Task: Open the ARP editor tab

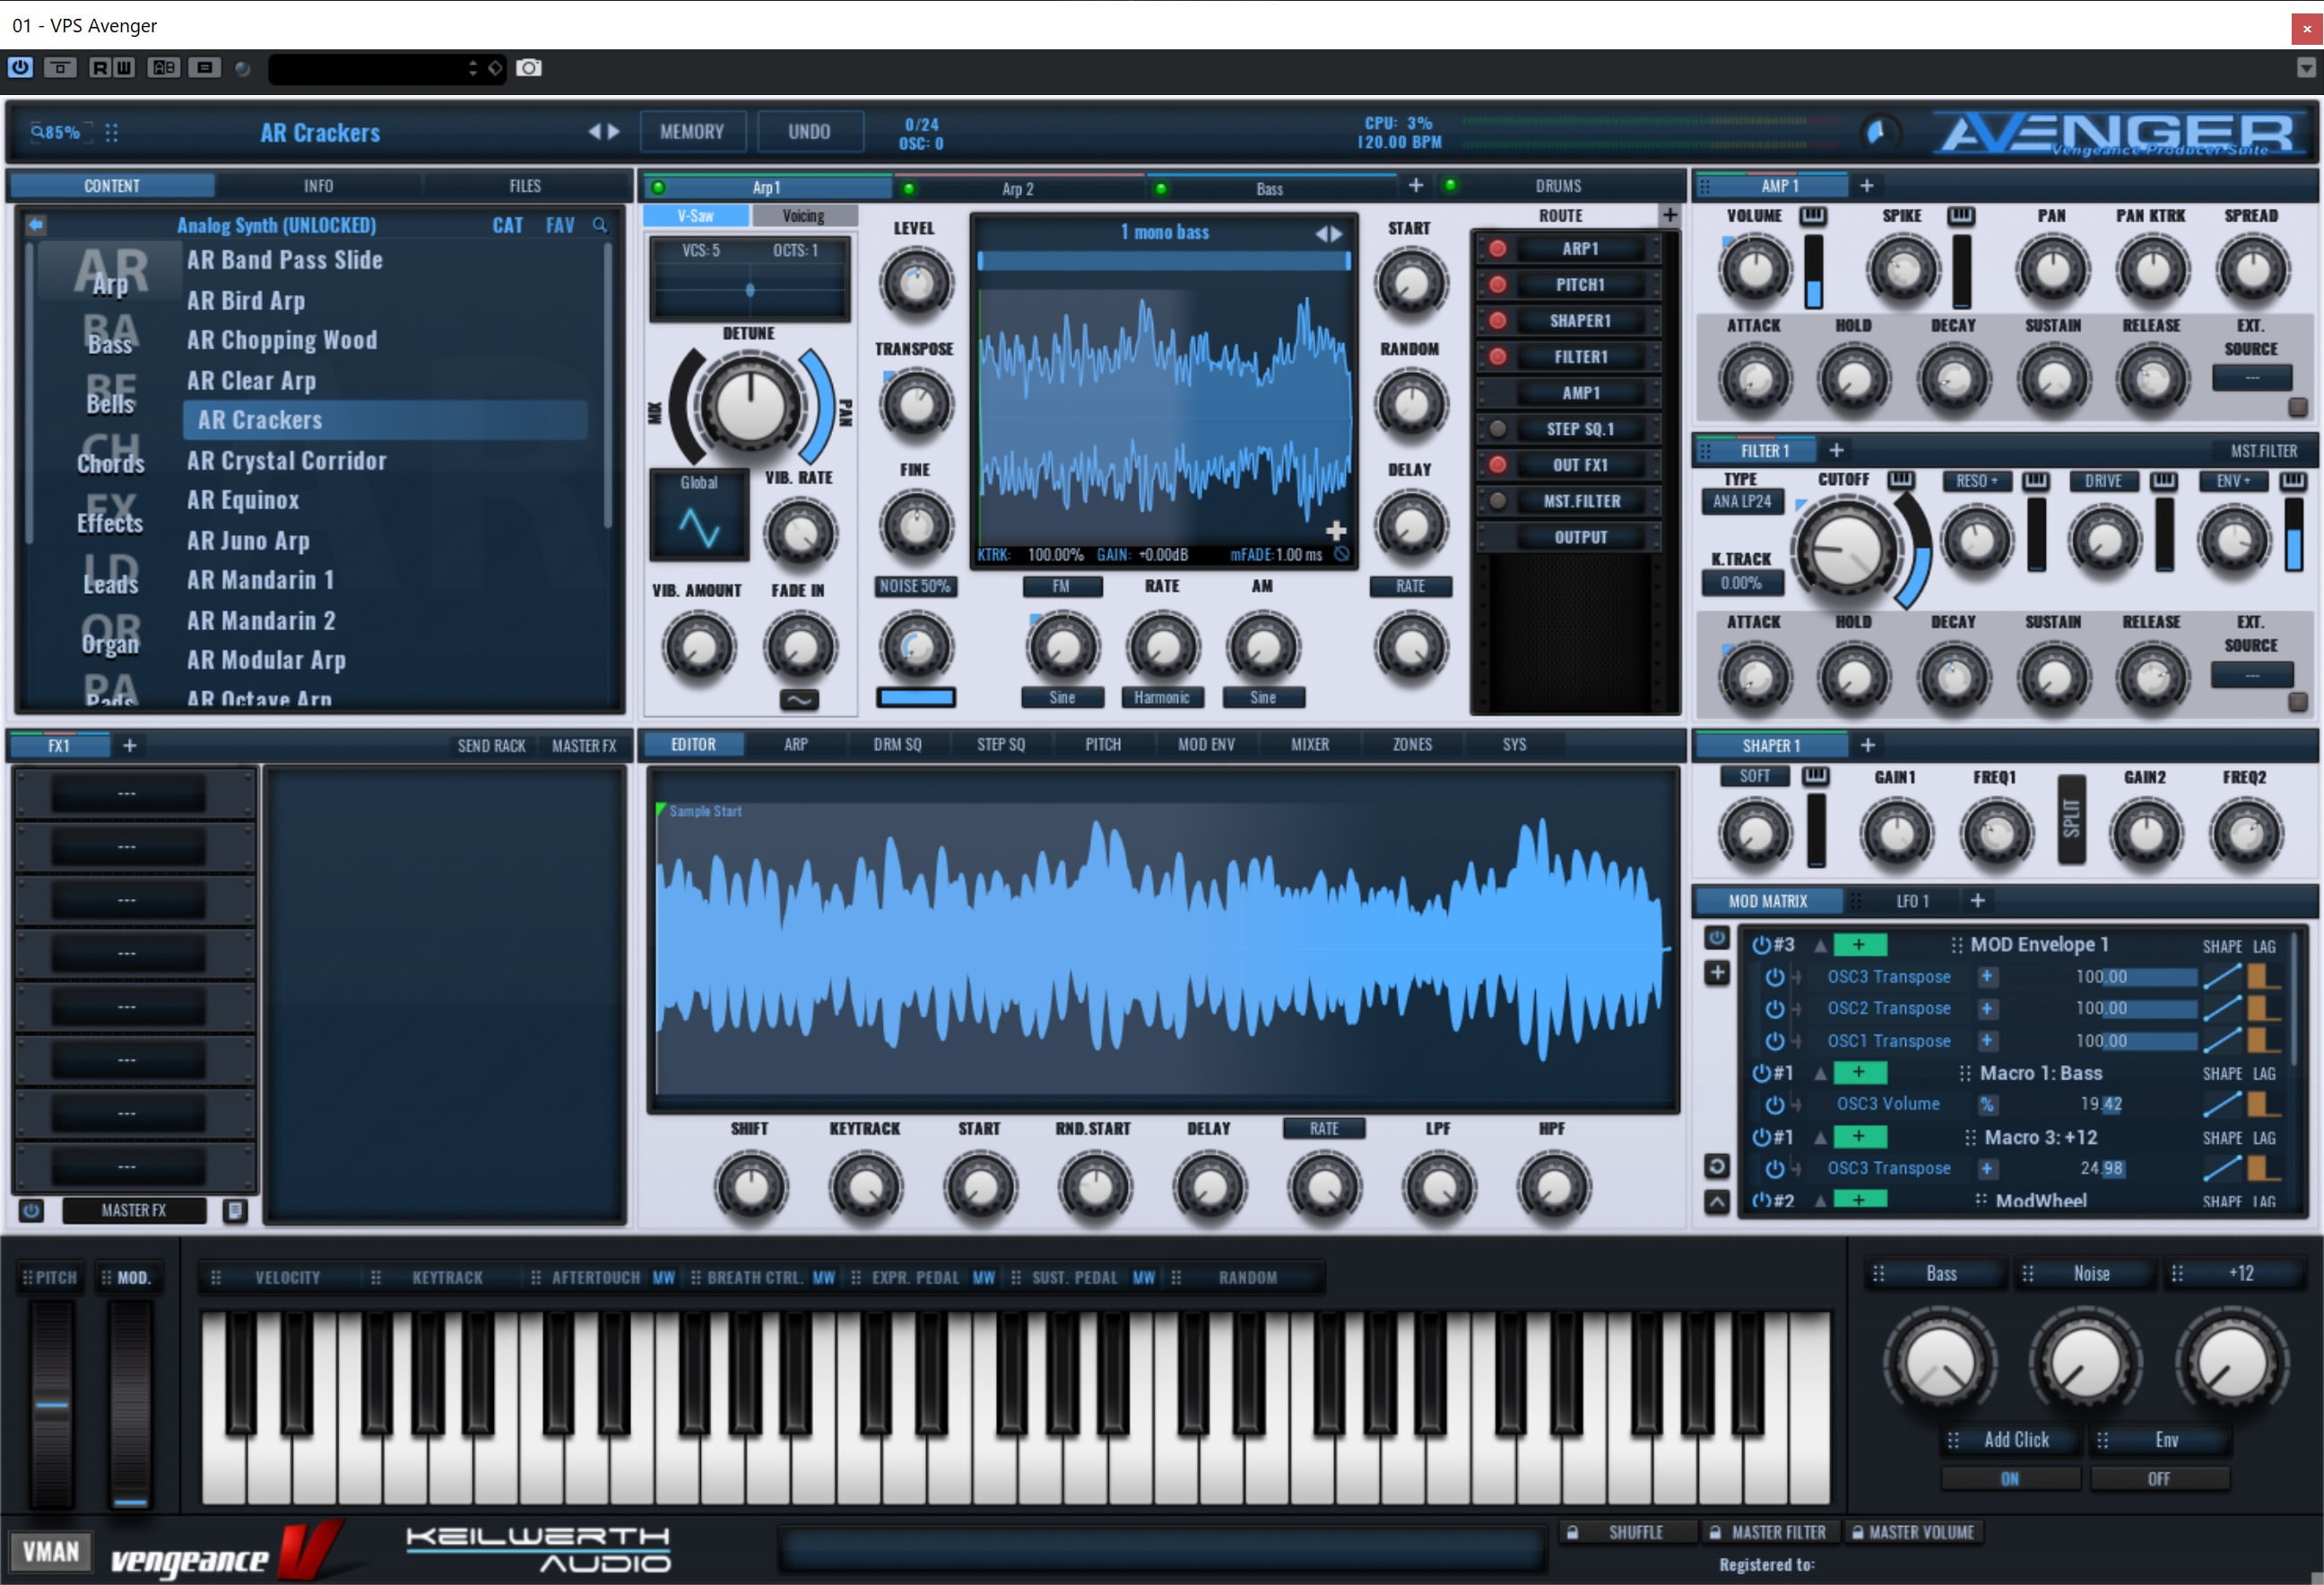Action: point(796,744)
